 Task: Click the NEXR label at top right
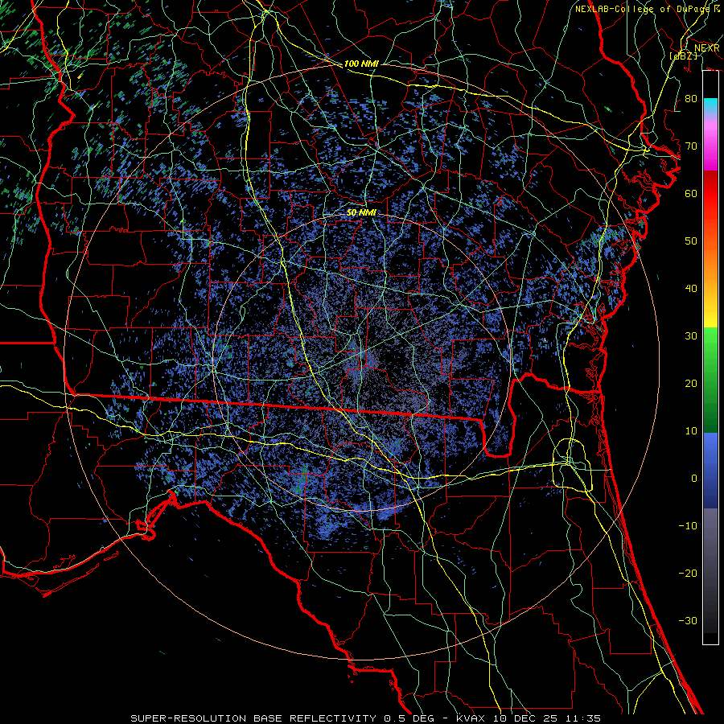pos(707,48)
